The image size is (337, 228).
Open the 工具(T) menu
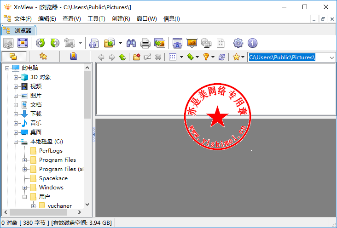96,19
